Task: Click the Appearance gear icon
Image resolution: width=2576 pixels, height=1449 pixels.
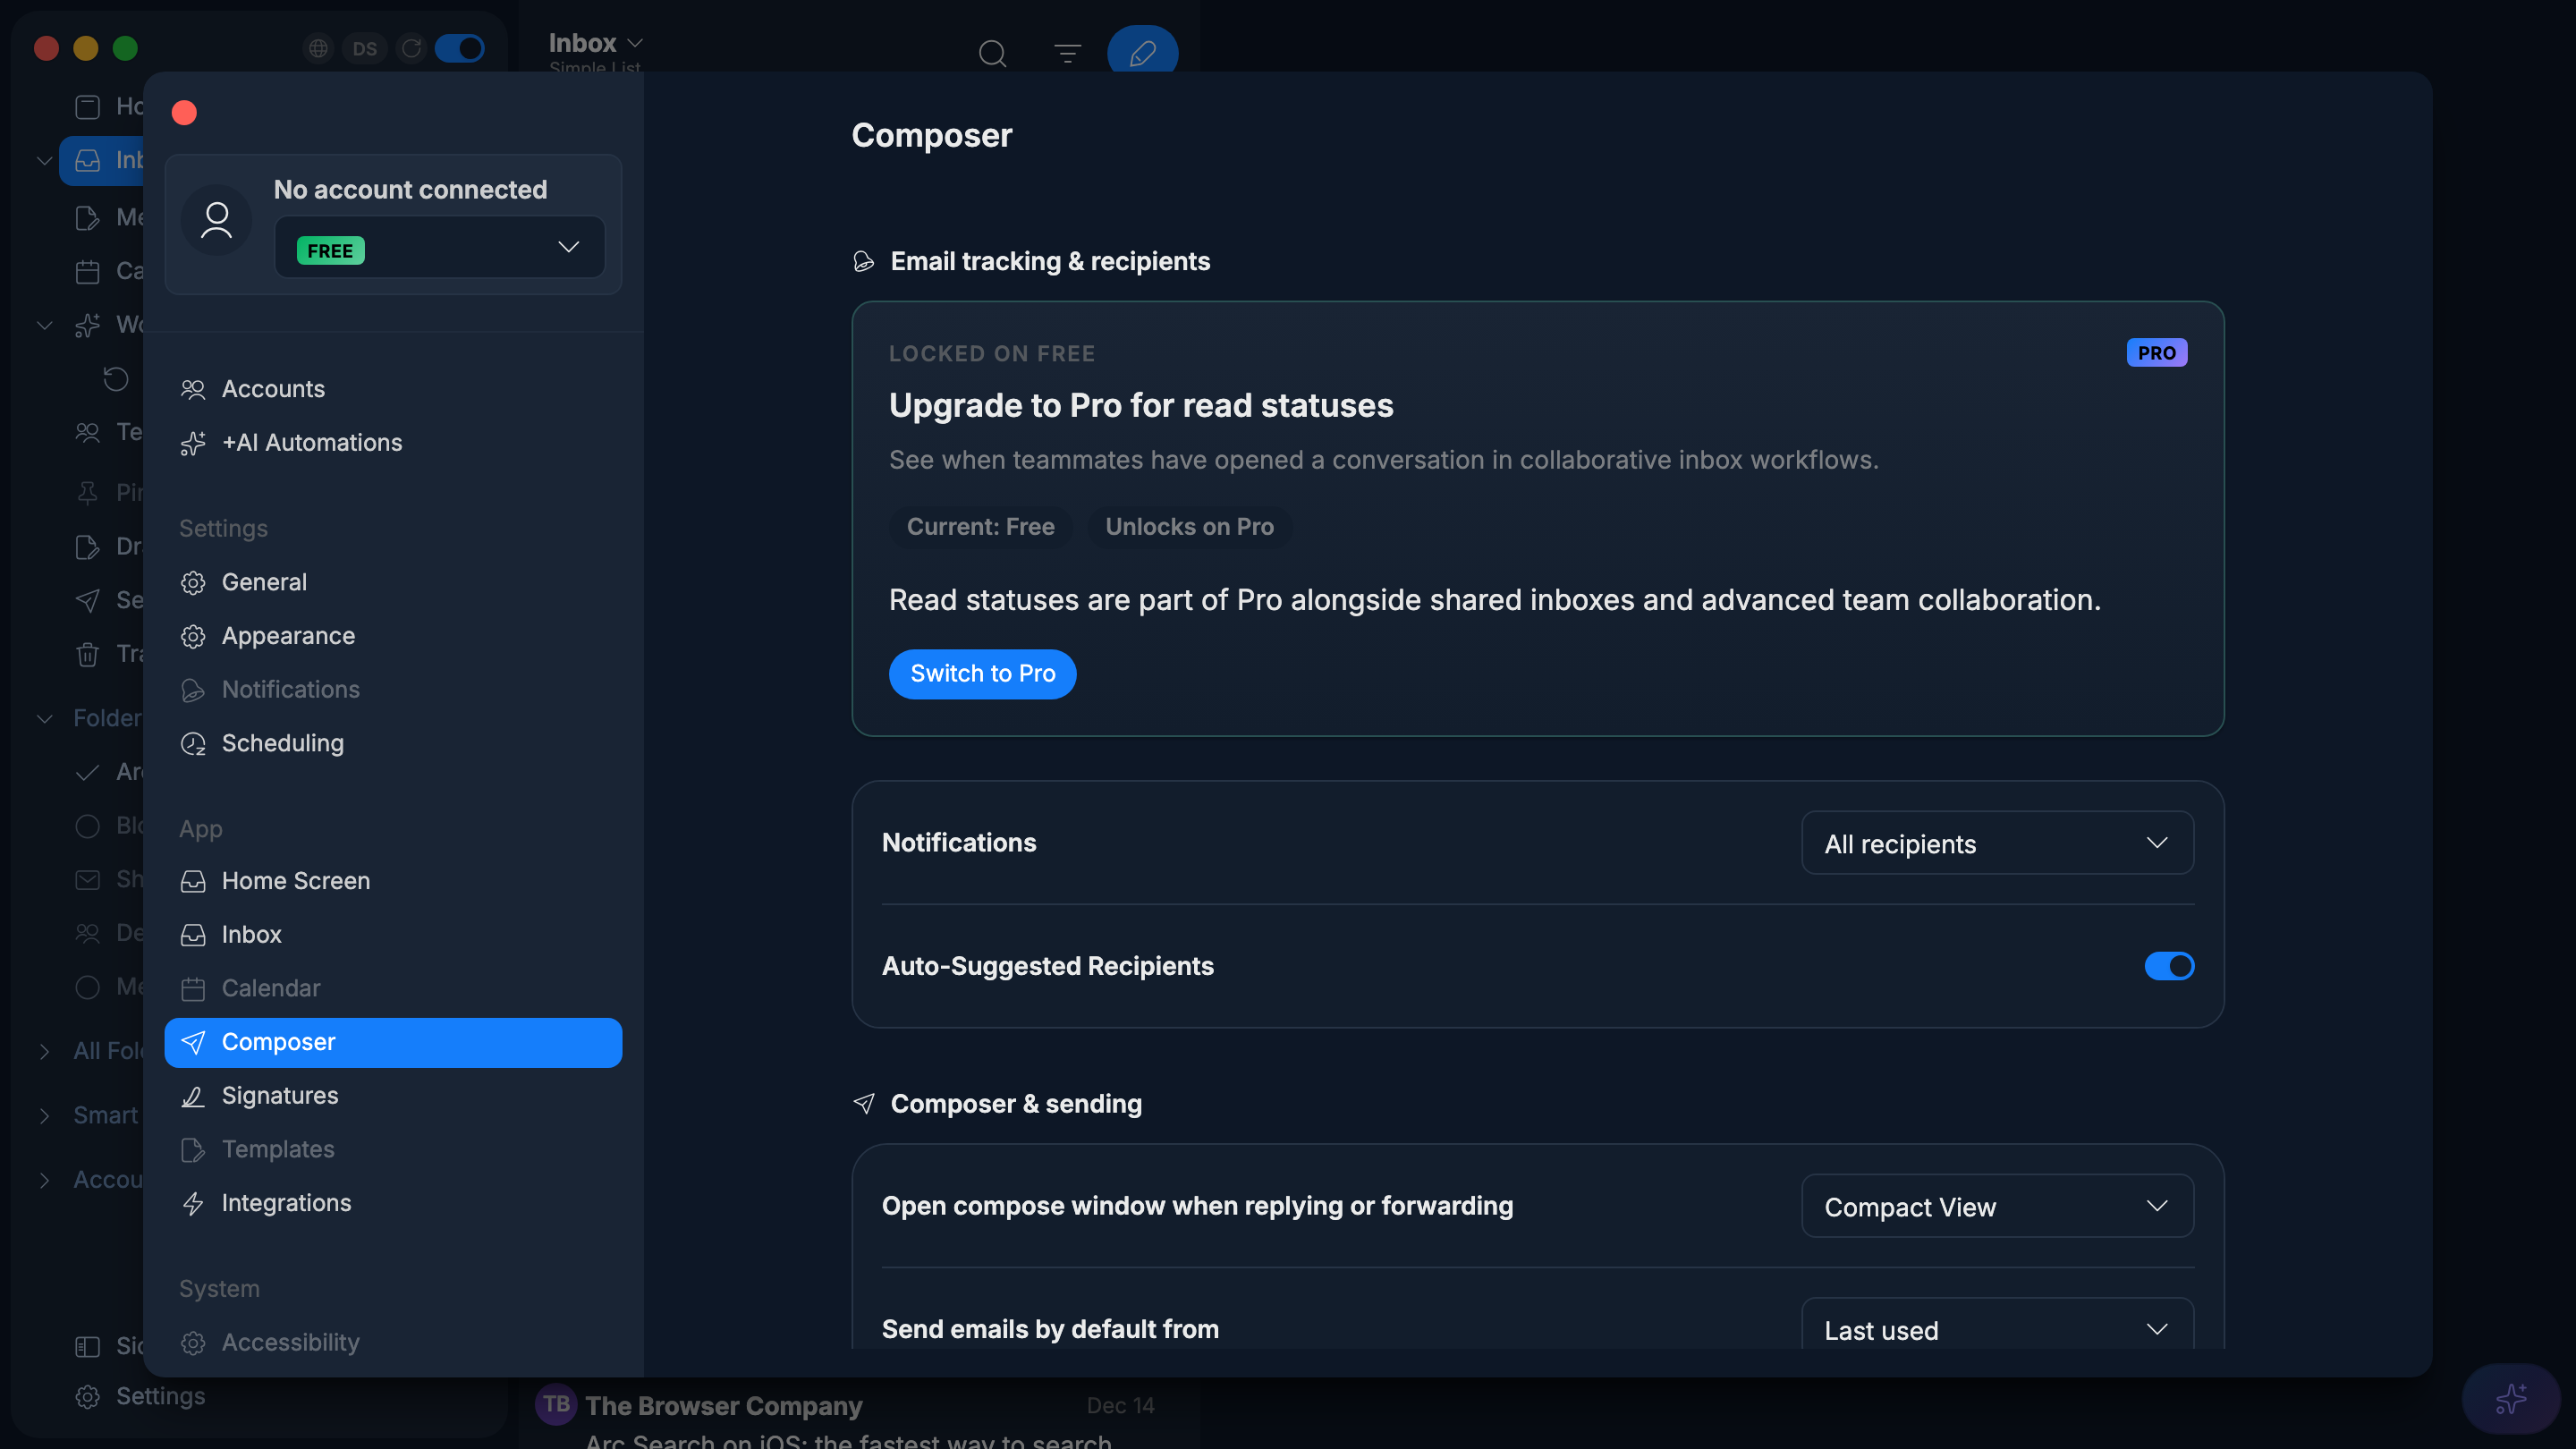Action: [x=193, y=636]
